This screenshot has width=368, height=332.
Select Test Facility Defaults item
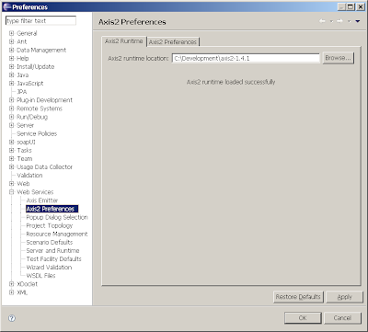coord(53,259)
